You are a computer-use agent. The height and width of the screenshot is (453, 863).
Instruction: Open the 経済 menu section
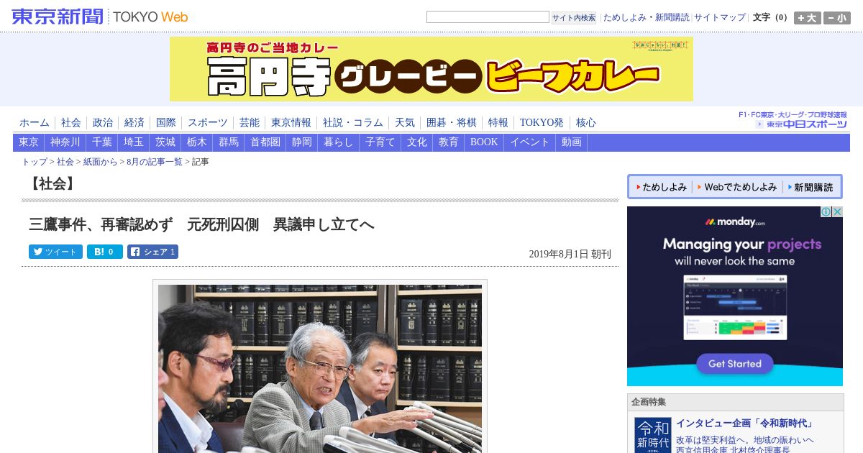(134, 123)
